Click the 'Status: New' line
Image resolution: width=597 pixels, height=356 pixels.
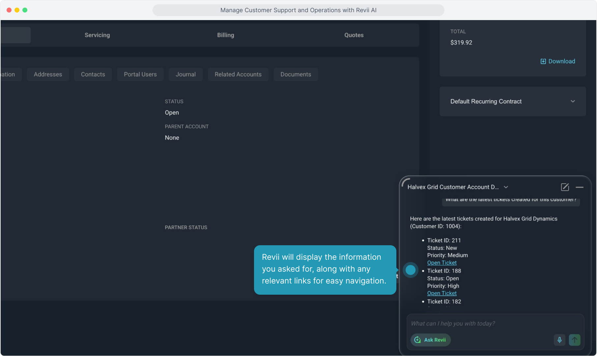click(x=442, y=248)
